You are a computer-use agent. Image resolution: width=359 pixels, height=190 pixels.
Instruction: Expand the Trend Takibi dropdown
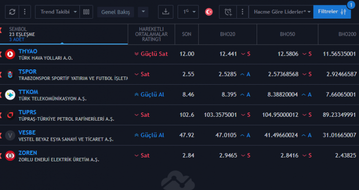coord(57,11)
